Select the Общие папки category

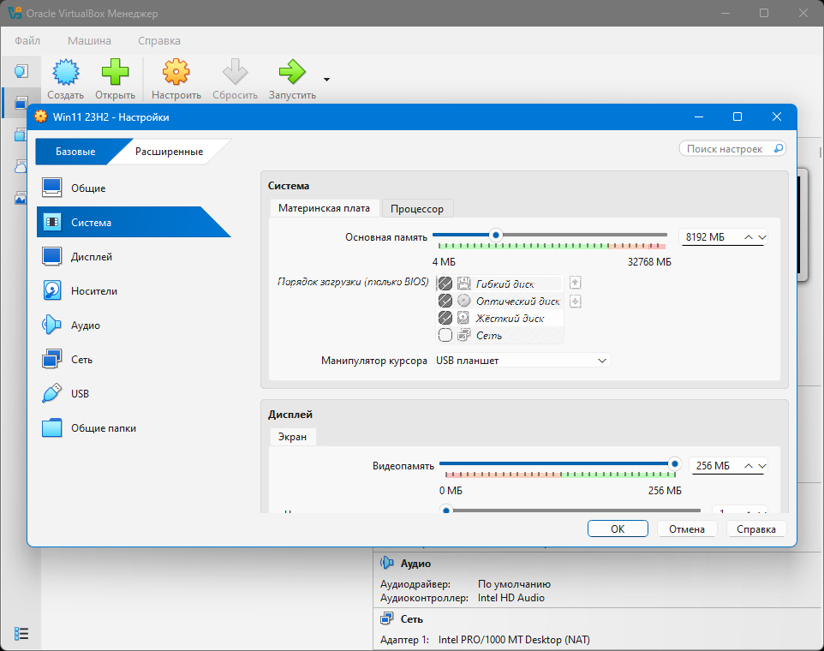coord(103,428)
